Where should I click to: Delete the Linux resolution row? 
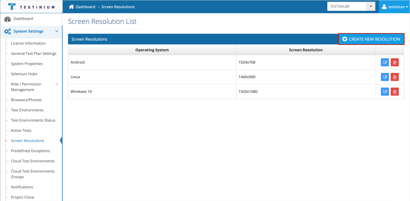395,77
